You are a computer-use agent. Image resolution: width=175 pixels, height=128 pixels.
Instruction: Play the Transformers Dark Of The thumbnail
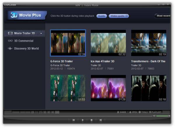(149, 43)
